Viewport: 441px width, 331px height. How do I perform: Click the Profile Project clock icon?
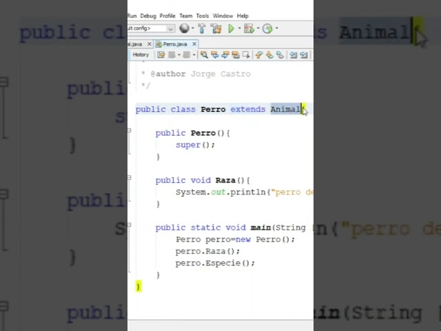[267, 28]
